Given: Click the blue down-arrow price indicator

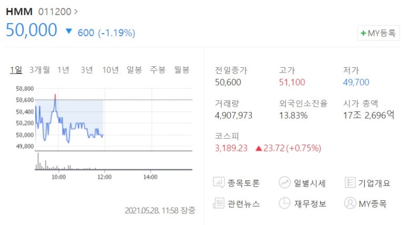Looking at the screenshot, I should click(x=69, y=32).
